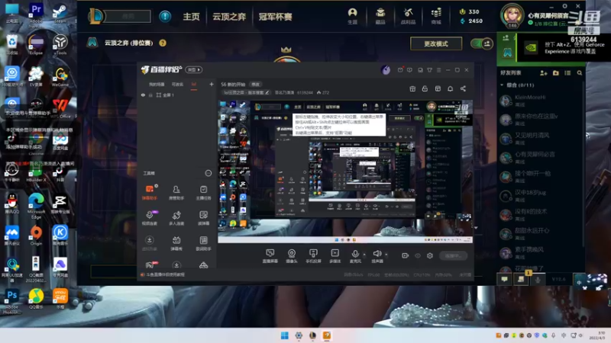Open the League client 商城 store icon
Image resolution: width=611 pixels, height=343 pixels.
click(x=436, y=16)
